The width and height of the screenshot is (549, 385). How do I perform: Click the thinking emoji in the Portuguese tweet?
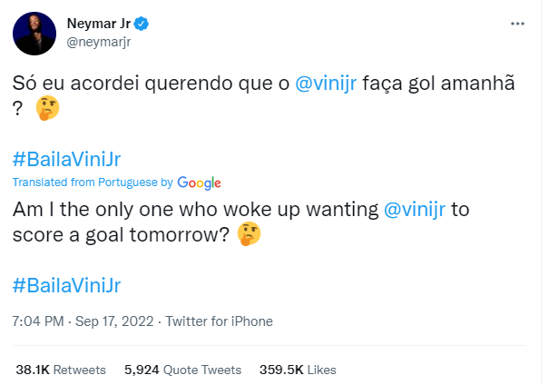click(47, 109)
